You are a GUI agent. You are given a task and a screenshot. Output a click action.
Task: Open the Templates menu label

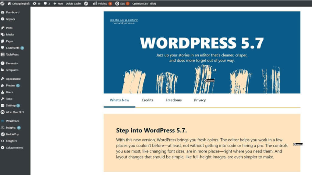click(x=12, y=70)
